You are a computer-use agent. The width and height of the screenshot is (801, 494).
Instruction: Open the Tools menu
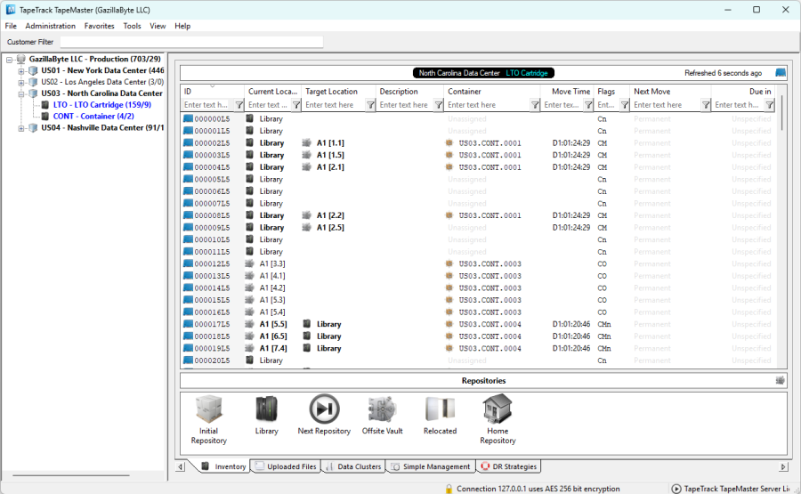click(132, 26)
